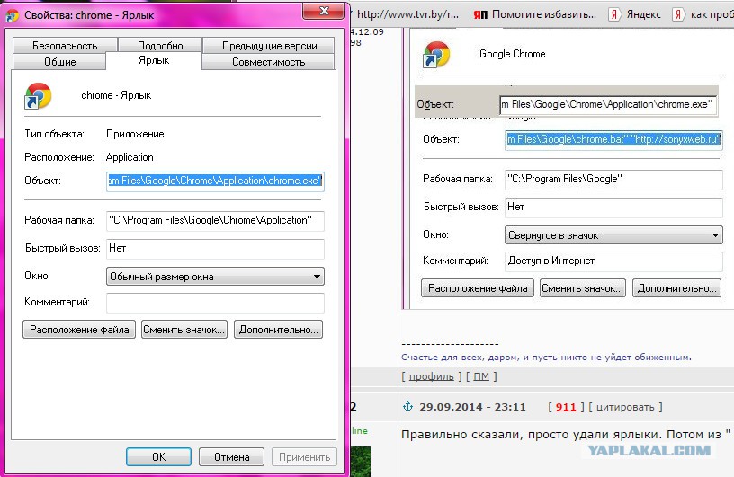Click the signature text Счастье для всех
Viewport: 734px width, 477px height.
pyautogui.click(x=546, y=358)
